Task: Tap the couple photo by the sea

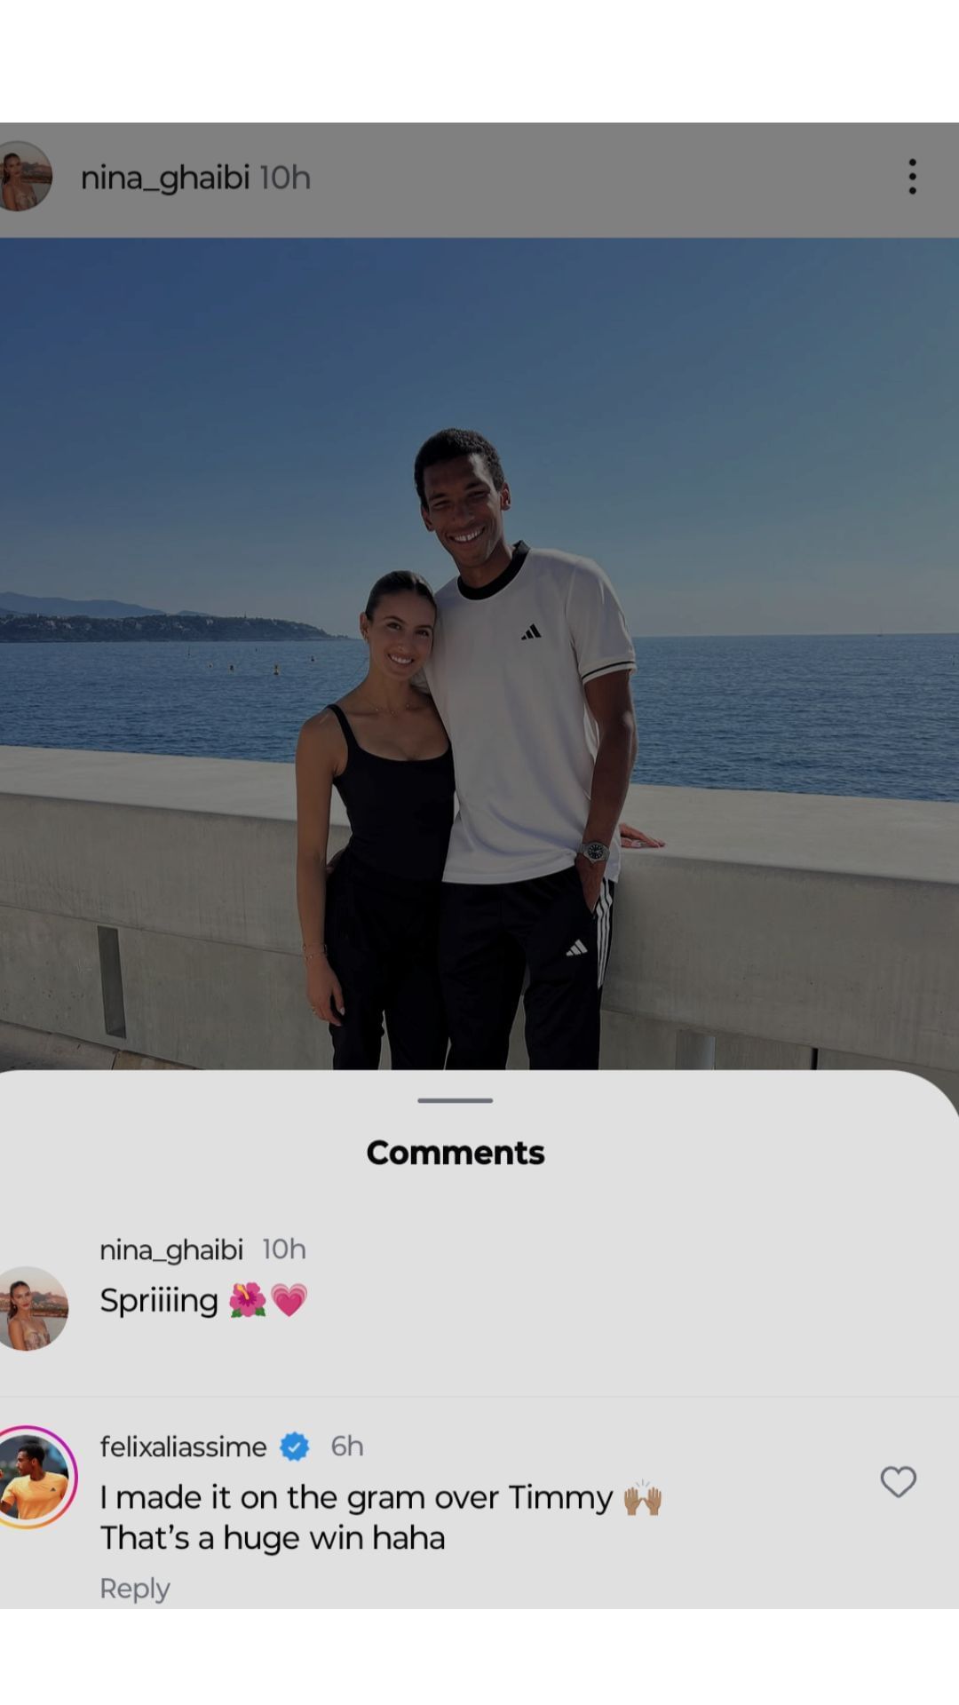Action: [x=479, y=654]
